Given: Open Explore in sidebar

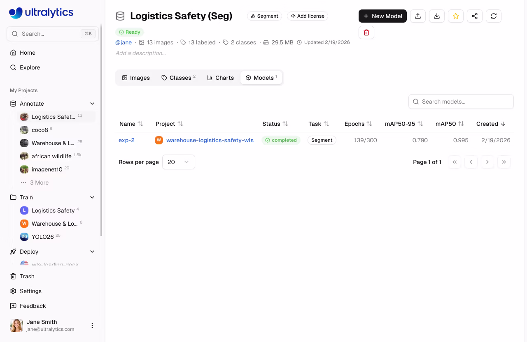Looking at the screenshot, I should 53,67.
